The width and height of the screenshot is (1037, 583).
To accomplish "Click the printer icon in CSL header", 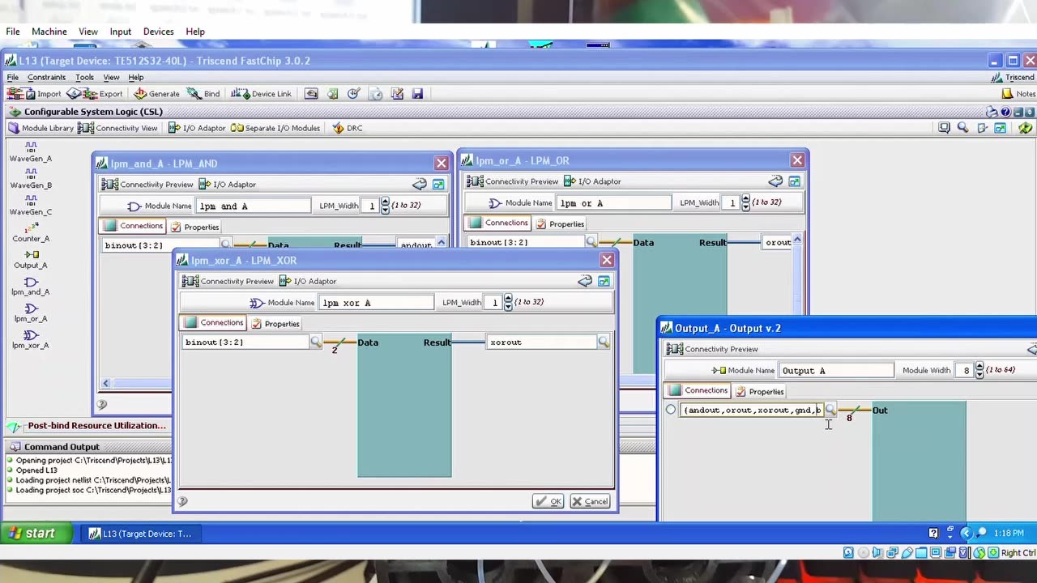I will coord(992,112).
